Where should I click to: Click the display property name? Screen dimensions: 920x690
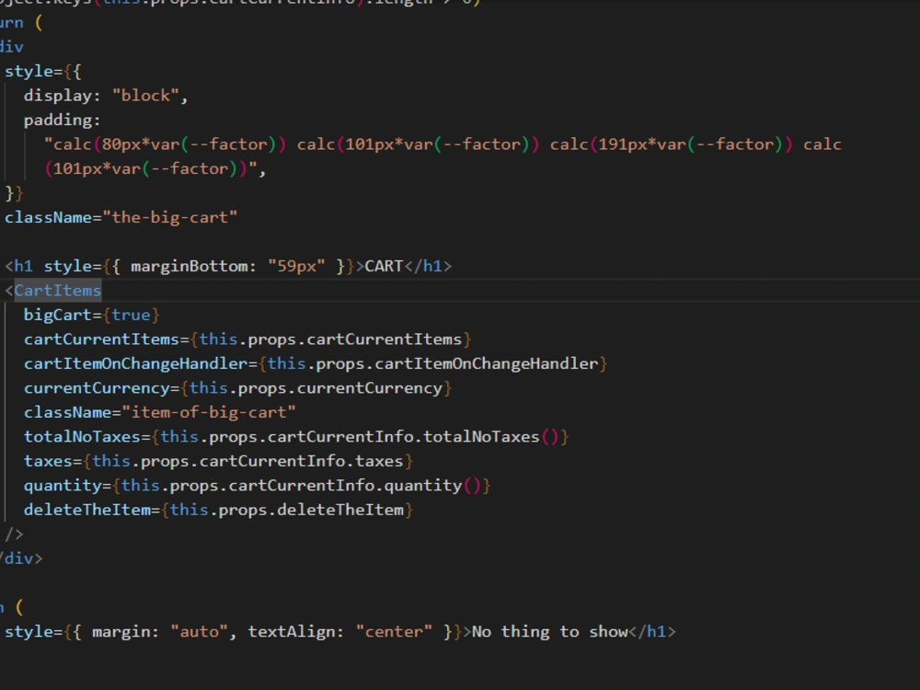point(57,96)
